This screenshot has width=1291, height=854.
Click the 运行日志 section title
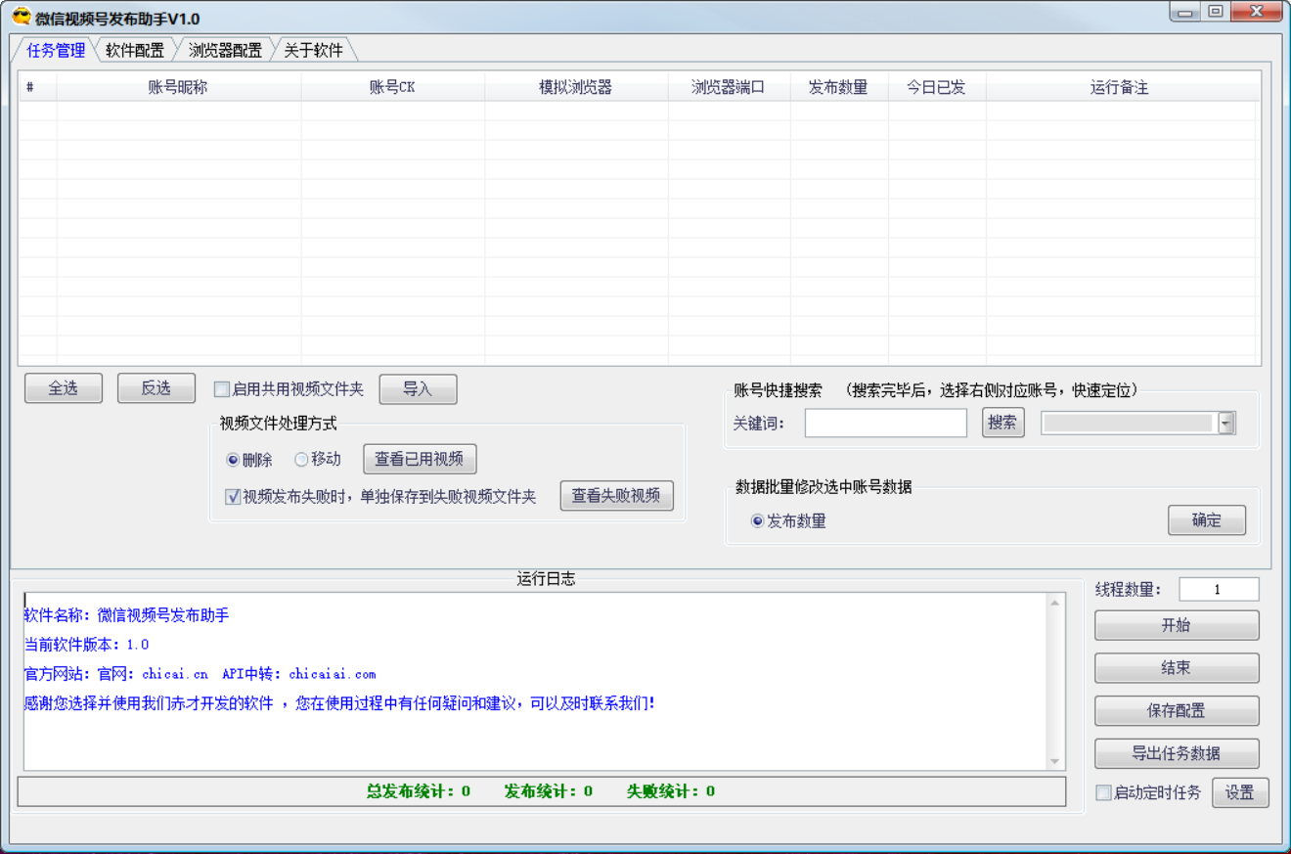pos(546,578)
